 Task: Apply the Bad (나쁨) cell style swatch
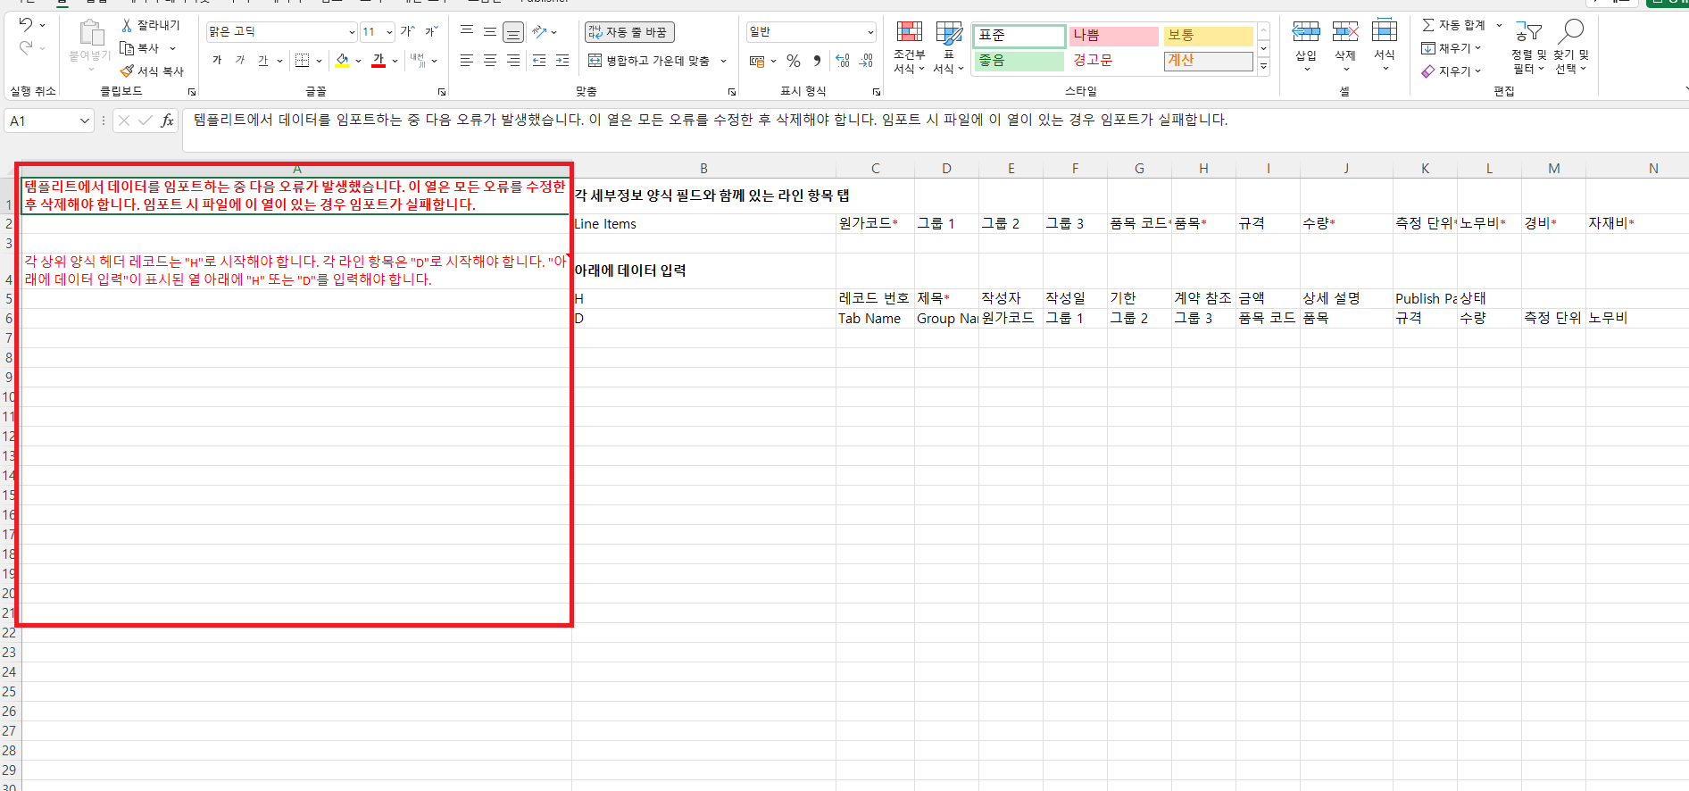tap(1113, 36)
